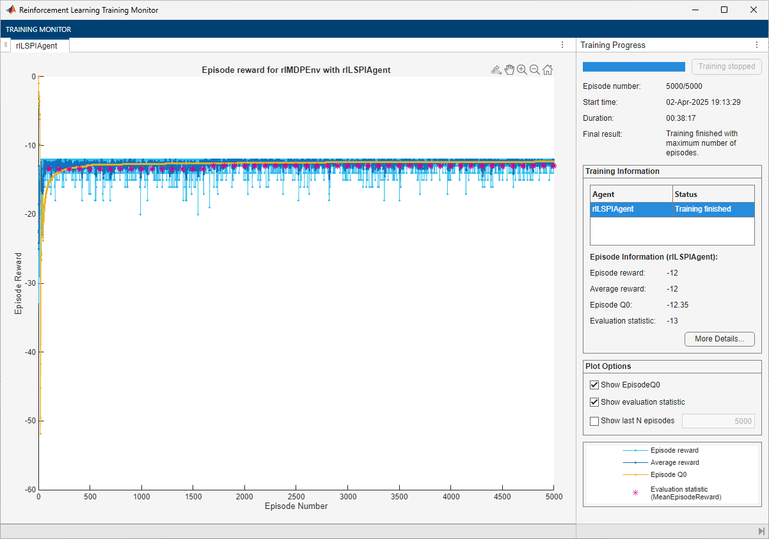Click the More Details button
The image size is (769, 539).
[719, 339]
